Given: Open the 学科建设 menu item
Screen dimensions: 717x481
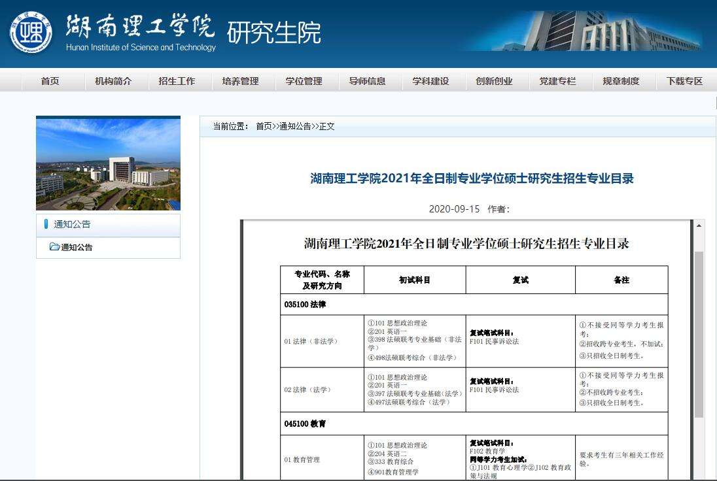Looking at the screenshot, I should (430, 80).
